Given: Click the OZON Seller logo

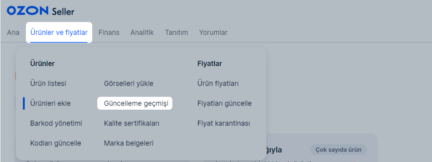Looking at the screenshot, I should (x=40, y=11).
